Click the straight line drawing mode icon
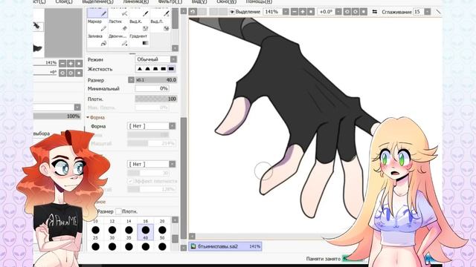Viewport: 476px width, 267px height. coord(438,12)
